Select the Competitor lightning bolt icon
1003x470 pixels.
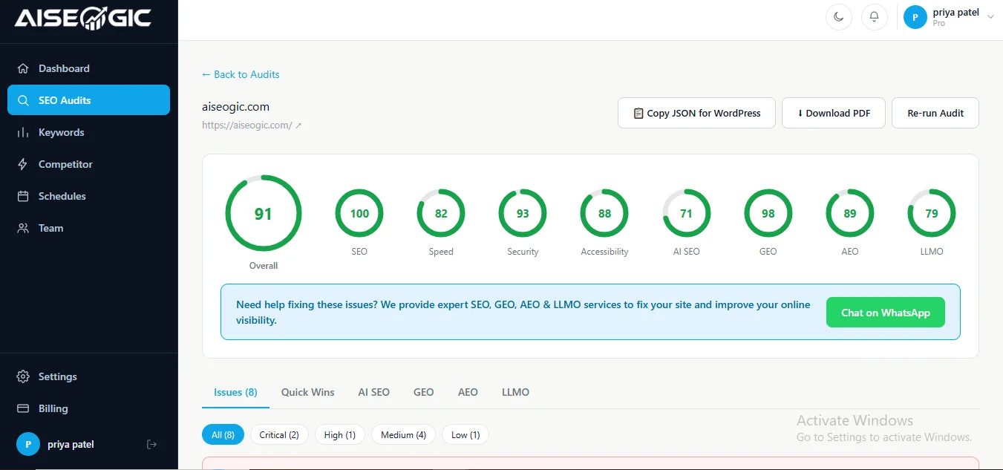tap(23, 164)
